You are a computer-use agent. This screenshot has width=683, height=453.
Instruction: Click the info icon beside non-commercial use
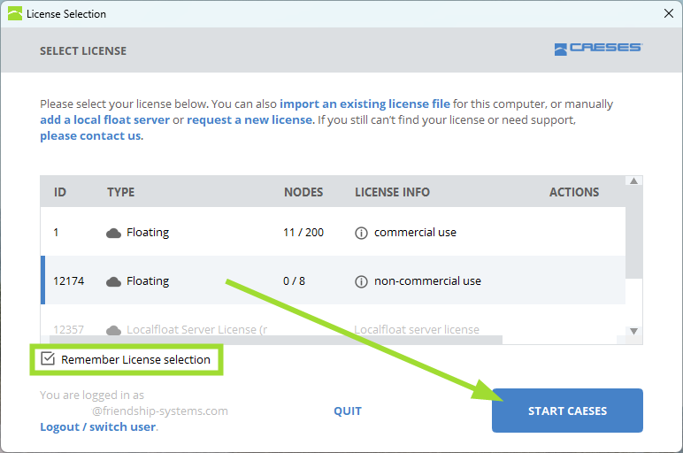tap(361, 281)
